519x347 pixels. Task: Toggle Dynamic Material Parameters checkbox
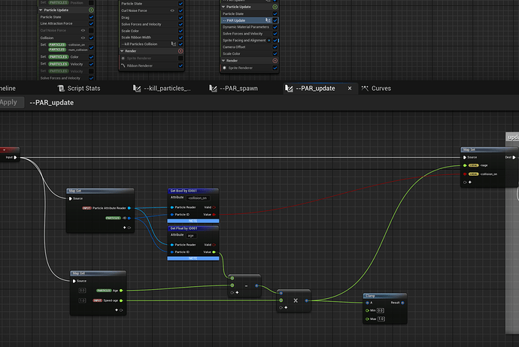275,27
